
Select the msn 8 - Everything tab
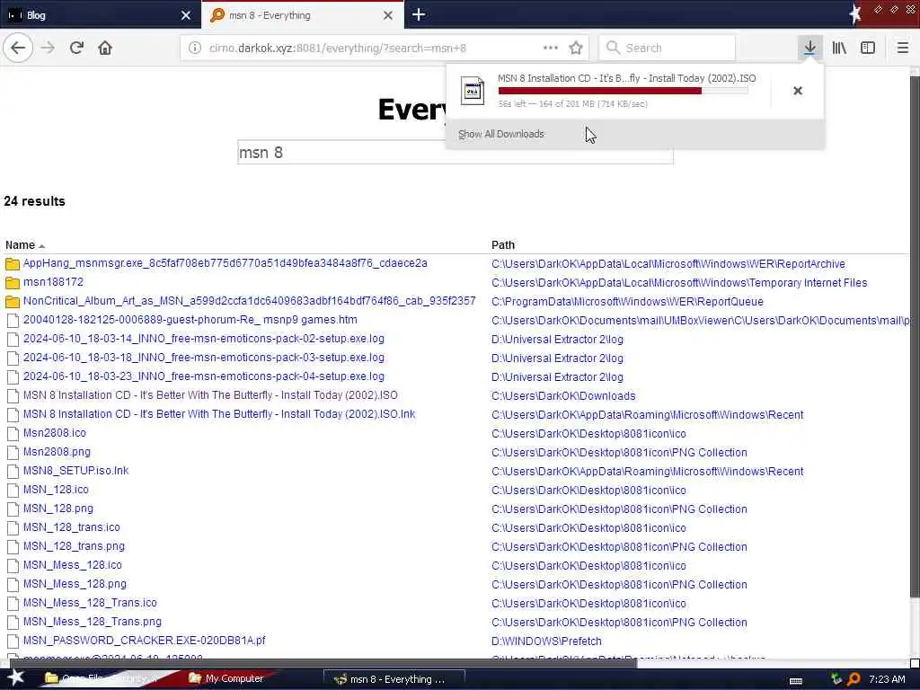[302, 15]
